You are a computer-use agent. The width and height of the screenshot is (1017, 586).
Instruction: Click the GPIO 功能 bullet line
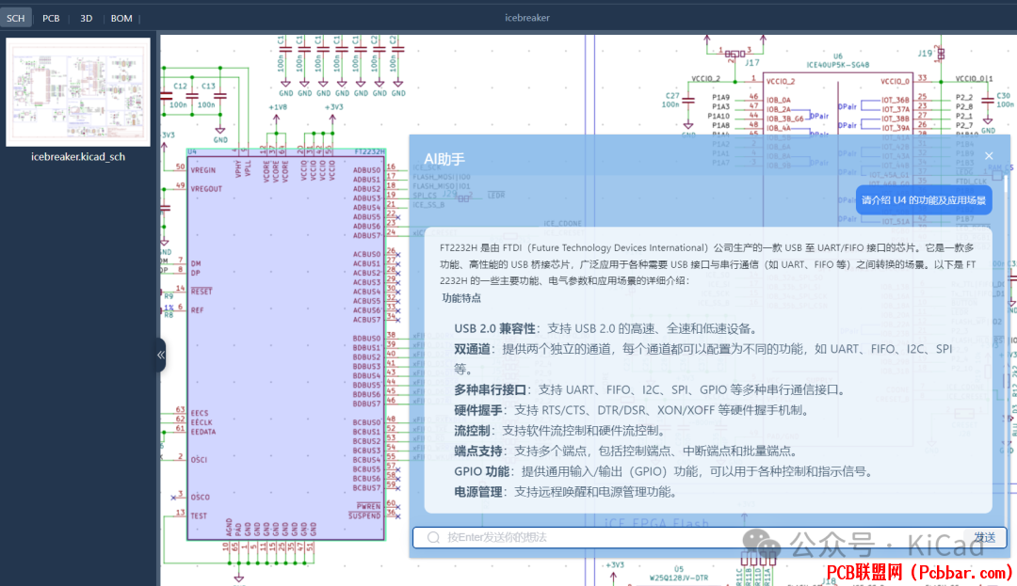tap(663, 471)
